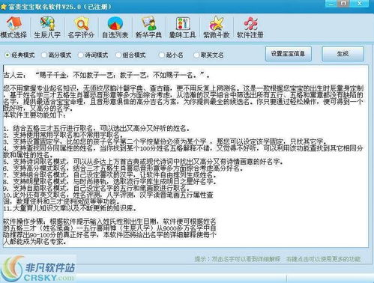This screenshot has height=283, width=374.
Task: Choose the 起小名 radio option
Action: click(x=161, y=55)
